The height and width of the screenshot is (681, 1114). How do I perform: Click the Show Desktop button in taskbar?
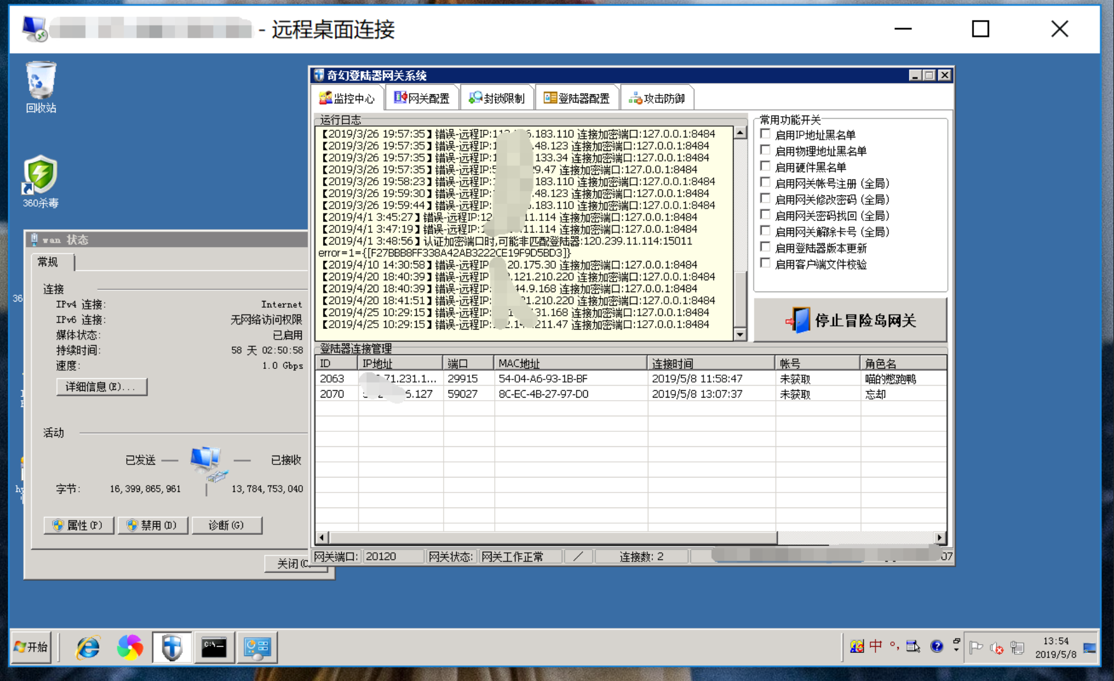point(1090,647)
